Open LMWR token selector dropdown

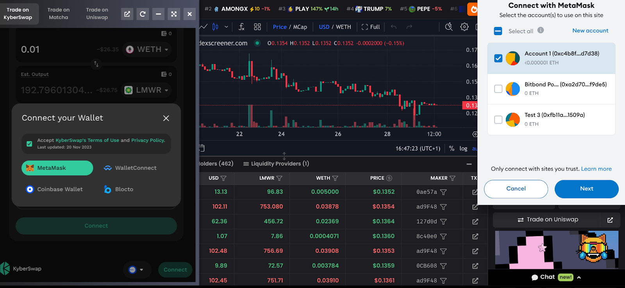[x=147, y=90]
